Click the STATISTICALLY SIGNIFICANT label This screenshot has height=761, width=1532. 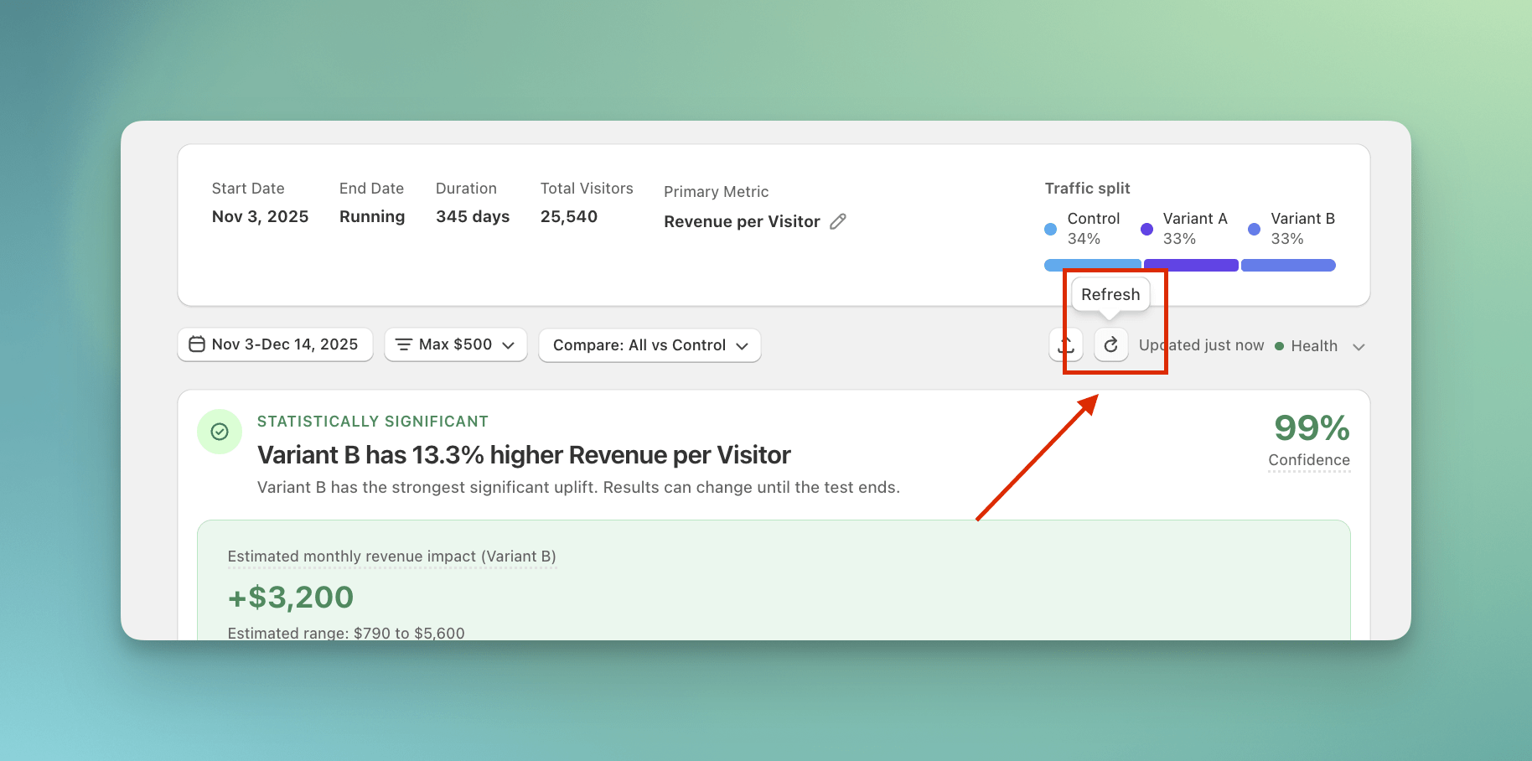pos(372,422)
